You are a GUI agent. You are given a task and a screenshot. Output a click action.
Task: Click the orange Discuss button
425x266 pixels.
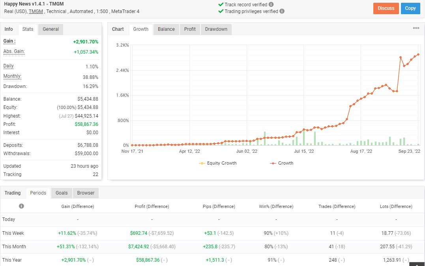tap(386, 8)
